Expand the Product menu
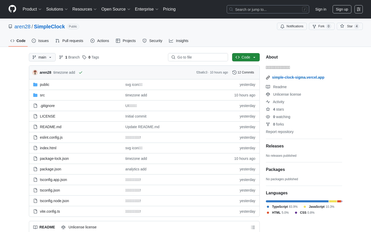Image resolution: width=371 pixels, height=232 pixels. pyautogui.click(x=32, y=9)
